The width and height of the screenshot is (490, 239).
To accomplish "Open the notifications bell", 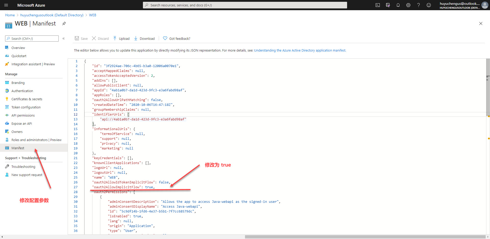I will click(x=398, y=5).
